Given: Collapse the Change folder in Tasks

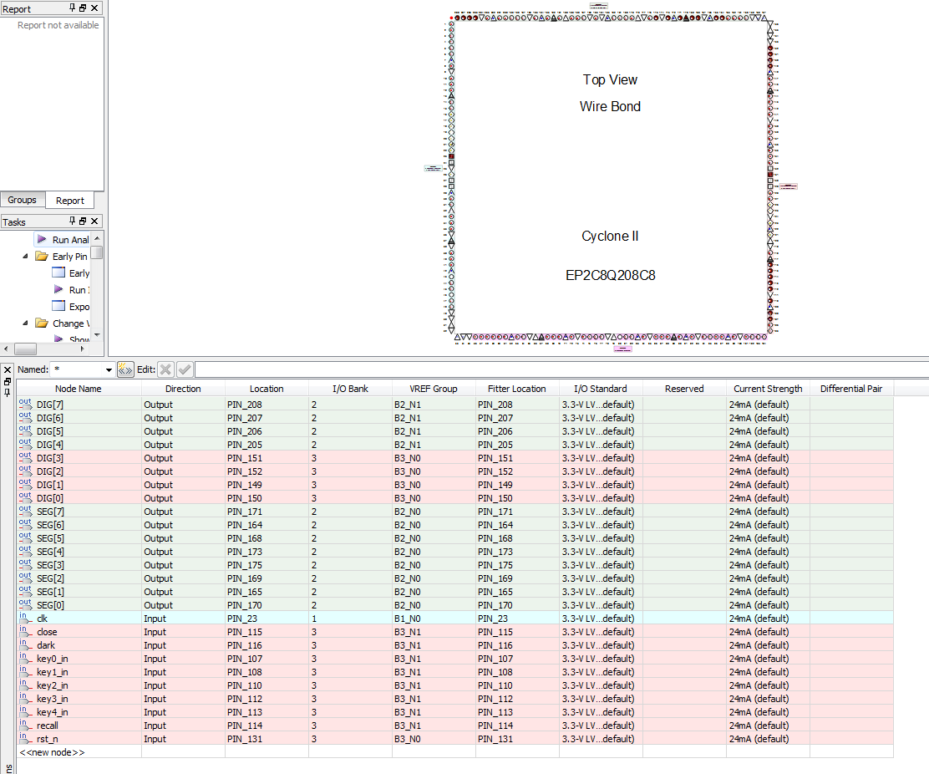Looking at the screenshot, I should point(25,323).
